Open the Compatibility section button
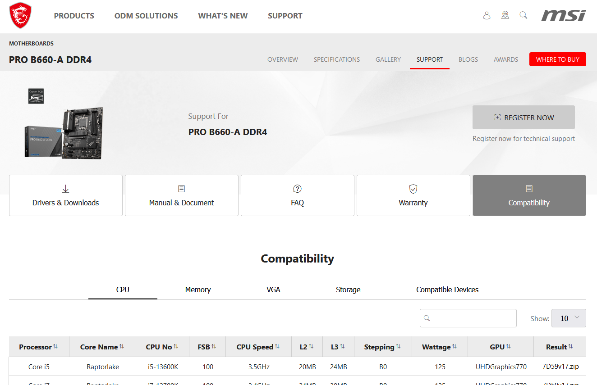597x385 pixels. (529, 195)
